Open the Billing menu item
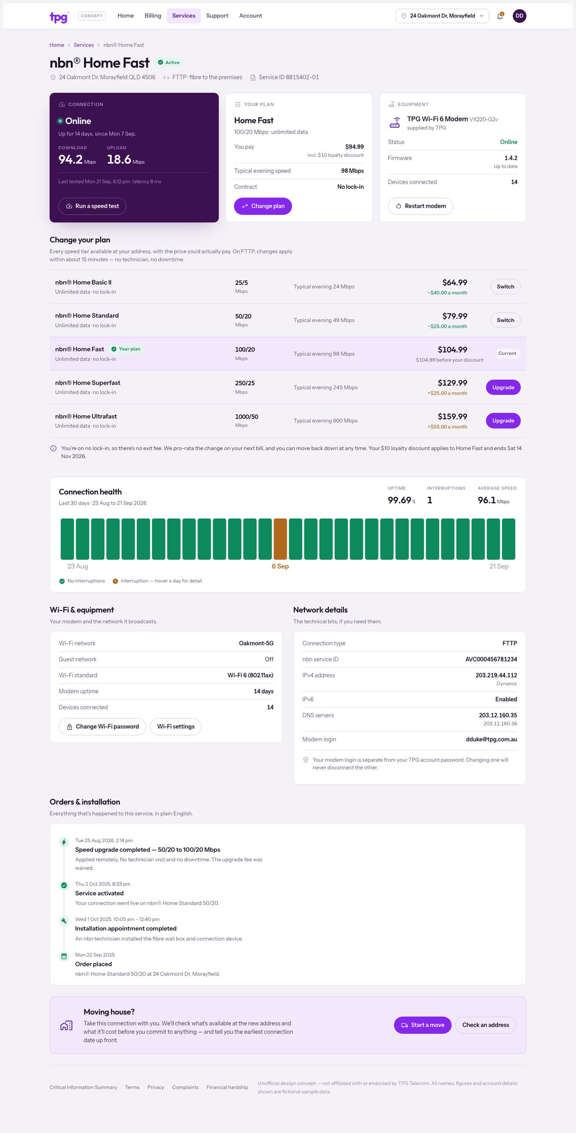 153,16
